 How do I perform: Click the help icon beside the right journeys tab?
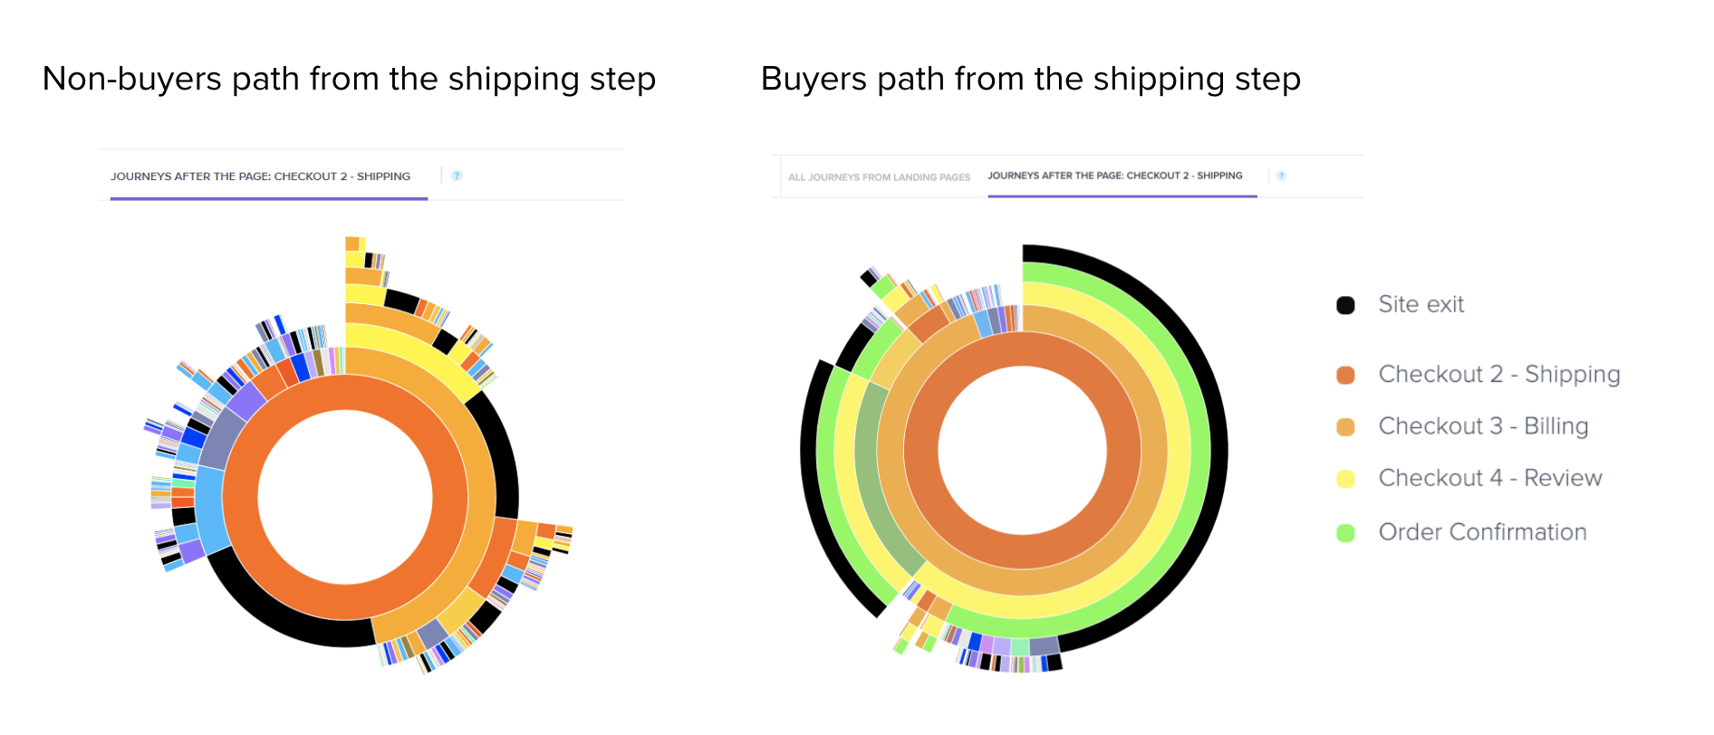[1281, 176]
